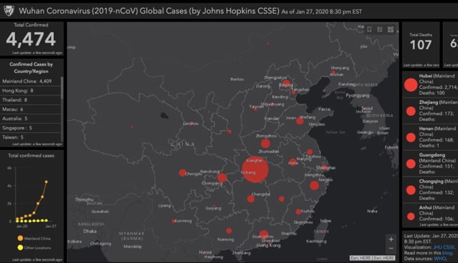Zoom in with the map plus button
This screenshot has height=263, width=458.
[x=391, y=239]
